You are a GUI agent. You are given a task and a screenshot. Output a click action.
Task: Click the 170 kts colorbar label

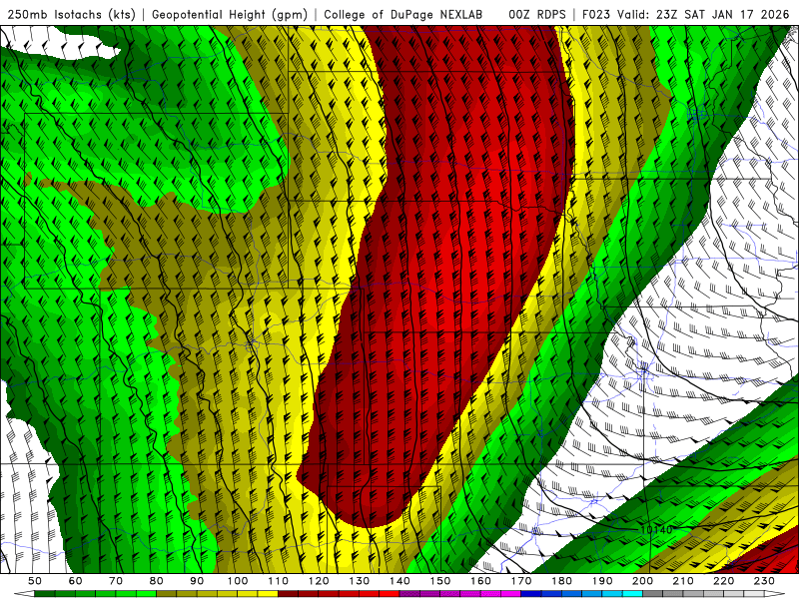[521, 581]
